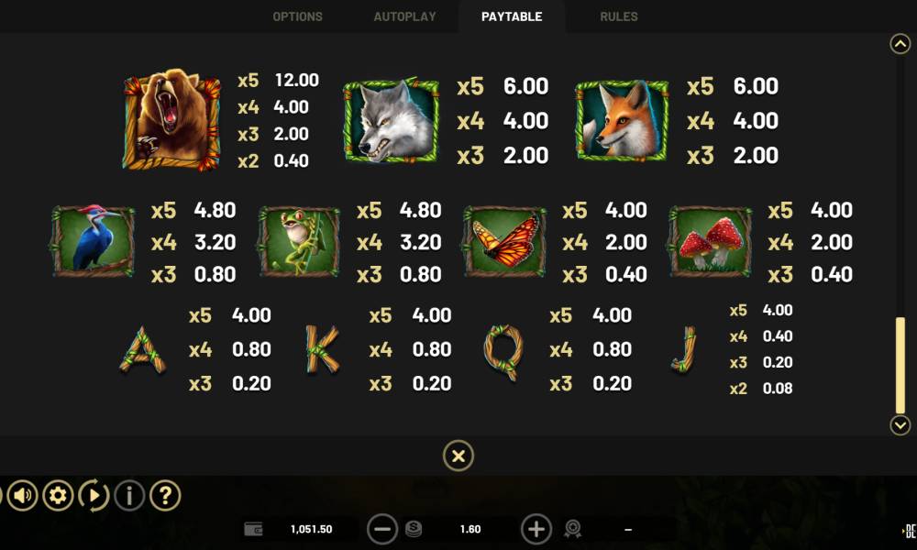Viewport: 917px width, 550px height.
Task: Click the scroll up chevron button
Action: coord(900,44)
